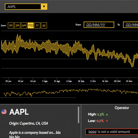138x138 pixels.
Task: Click the High value '1,3%'
Action: point(101,114)
